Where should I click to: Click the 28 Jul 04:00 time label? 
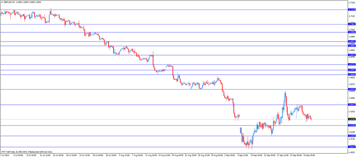tap(98, 156)
